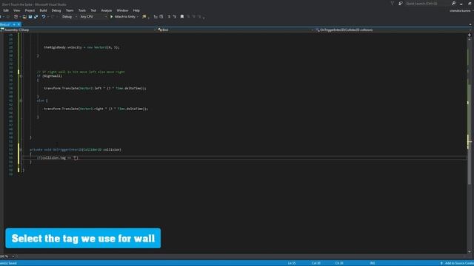Screen dimensions: 474x266
Task: Click the Save file toolbar icon
Action: coord(30,16)
